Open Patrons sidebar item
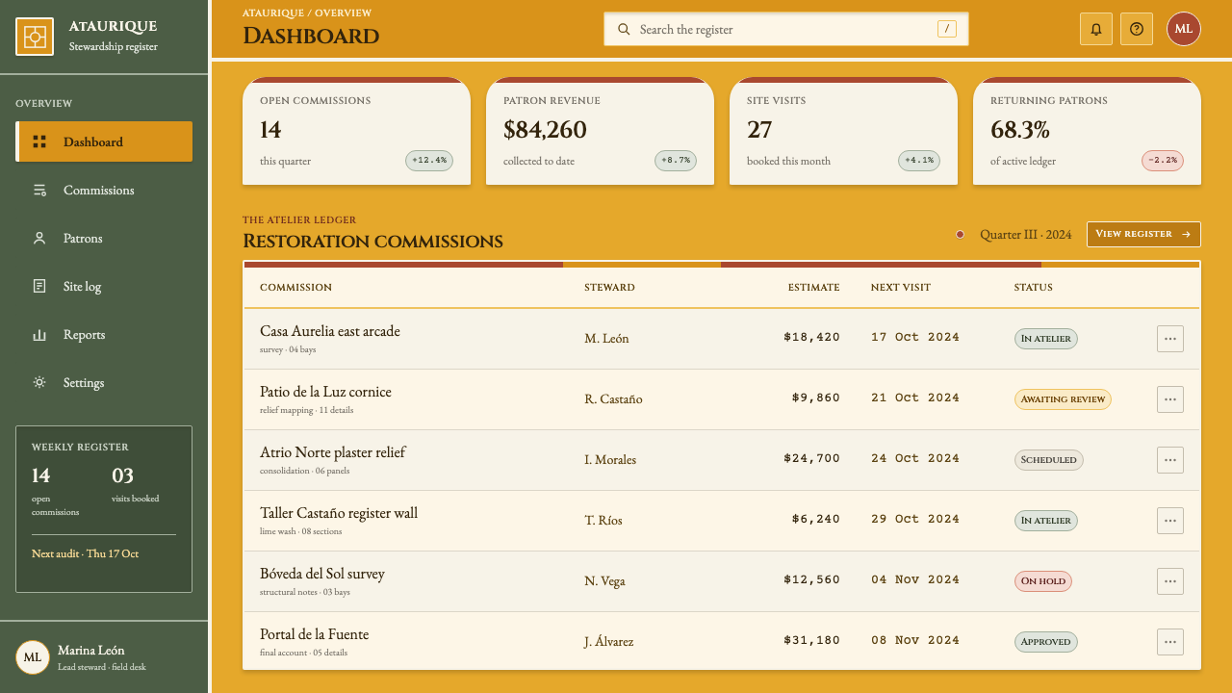 tap(104, 238)
